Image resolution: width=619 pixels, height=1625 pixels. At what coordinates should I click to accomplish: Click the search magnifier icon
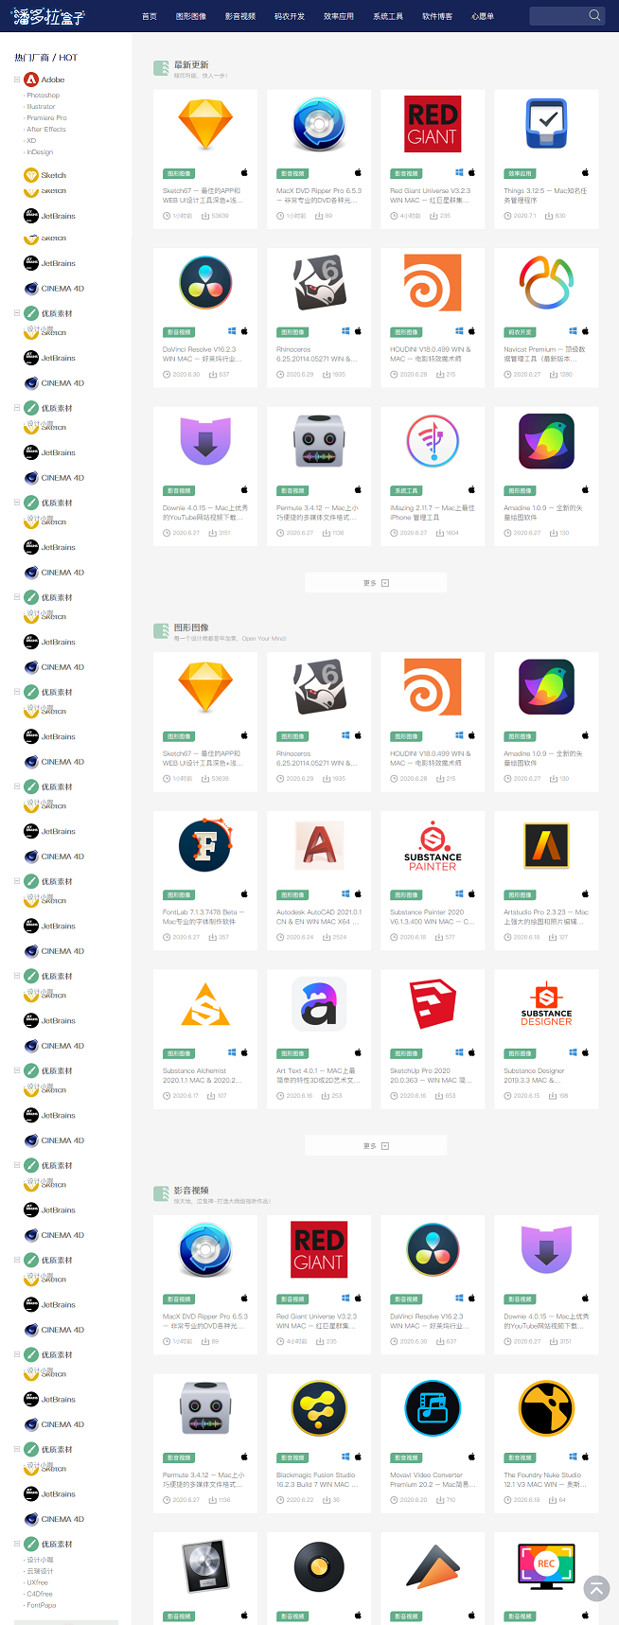(594, 15)
